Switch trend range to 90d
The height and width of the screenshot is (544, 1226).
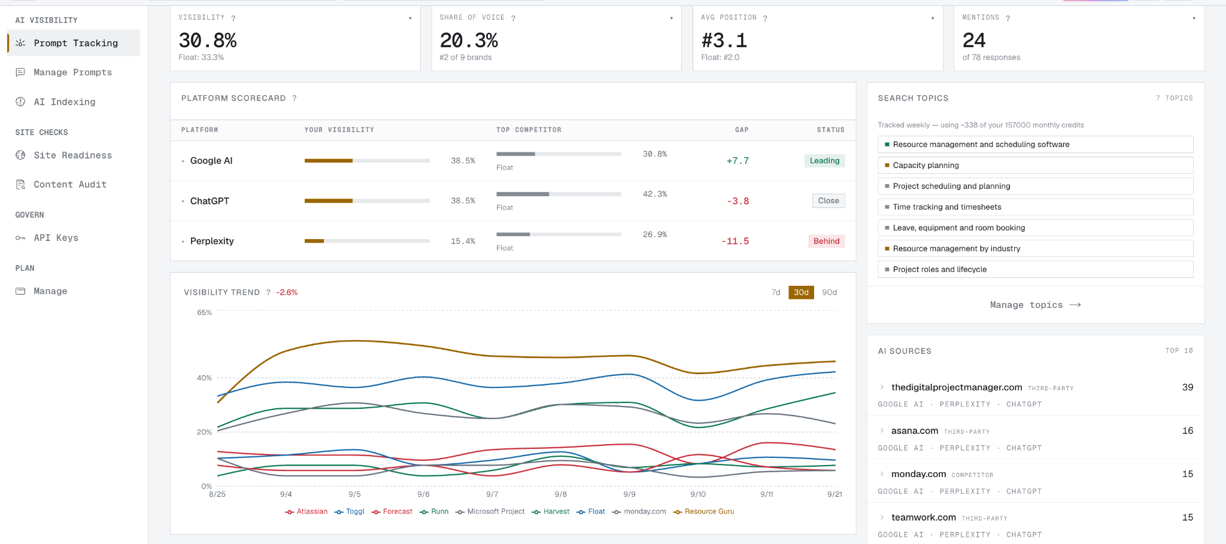(829, 292)
